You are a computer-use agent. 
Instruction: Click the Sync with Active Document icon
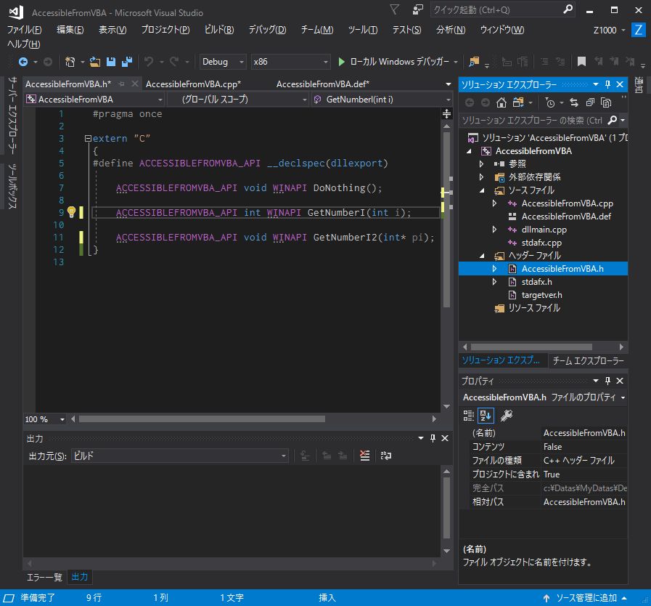[574, 102]
